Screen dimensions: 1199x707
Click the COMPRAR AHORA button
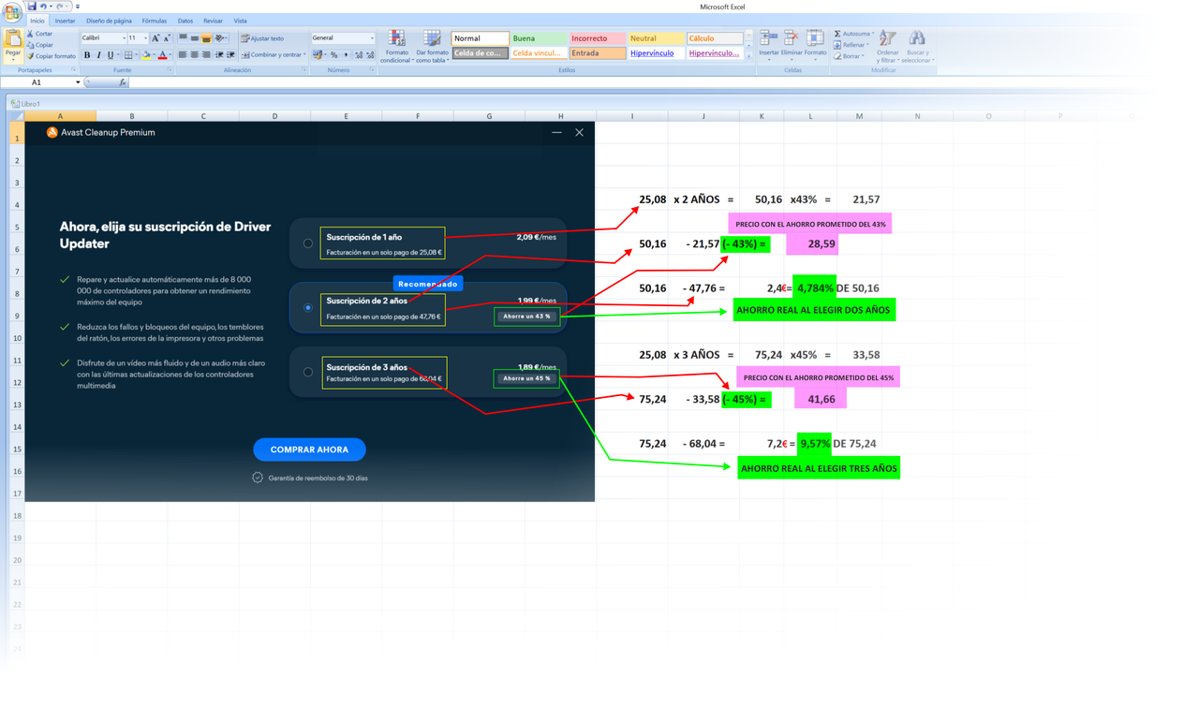coord(309,449)
